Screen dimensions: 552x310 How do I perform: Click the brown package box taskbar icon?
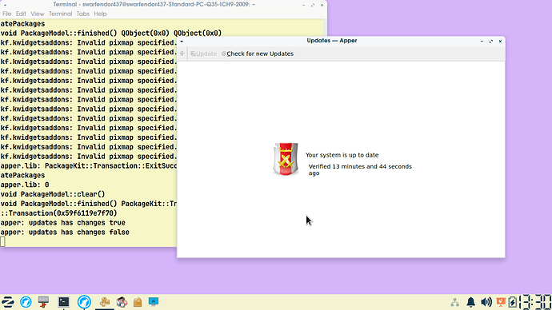coord(138,302)
